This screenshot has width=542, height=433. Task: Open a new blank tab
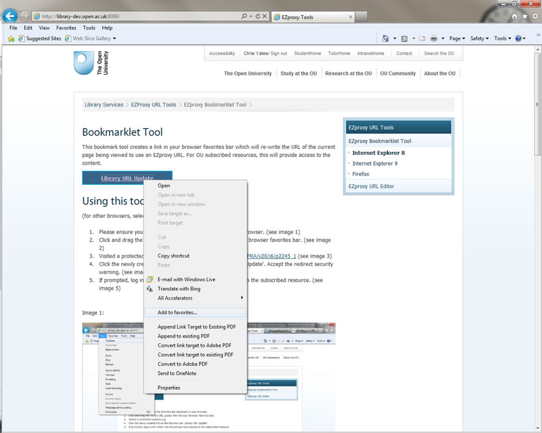click(x=361, y=17)
